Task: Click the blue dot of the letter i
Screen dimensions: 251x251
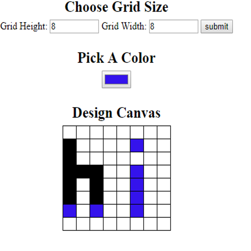Action: point(137,145)
